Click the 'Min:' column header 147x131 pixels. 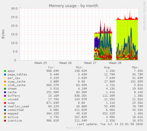tap(80, 67)
